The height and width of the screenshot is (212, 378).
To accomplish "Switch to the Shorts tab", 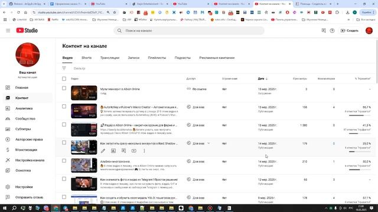I will click(87, 58).
